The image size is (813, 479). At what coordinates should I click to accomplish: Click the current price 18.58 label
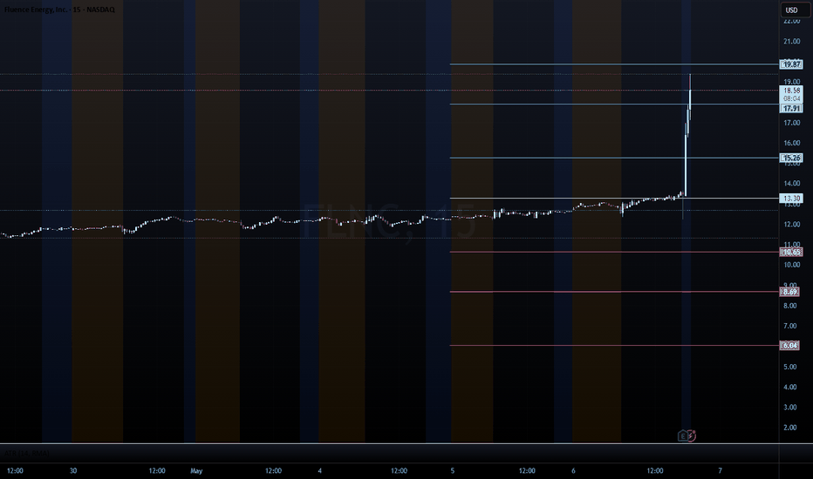(792, 94)
